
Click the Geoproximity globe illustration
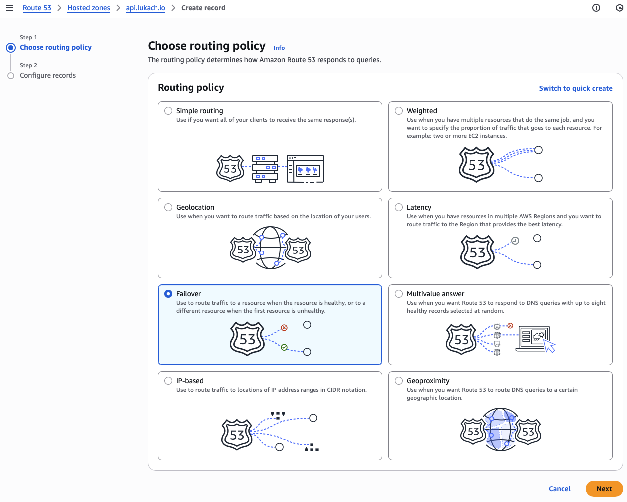(x=500, y=430)
